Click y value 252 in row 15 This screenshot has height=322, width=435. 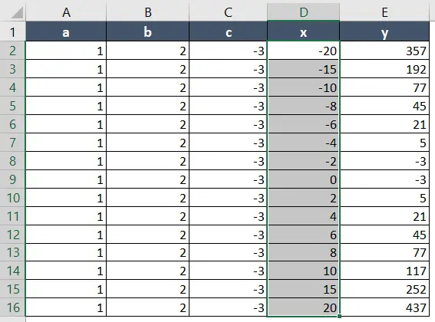click(x=384, y=289)
